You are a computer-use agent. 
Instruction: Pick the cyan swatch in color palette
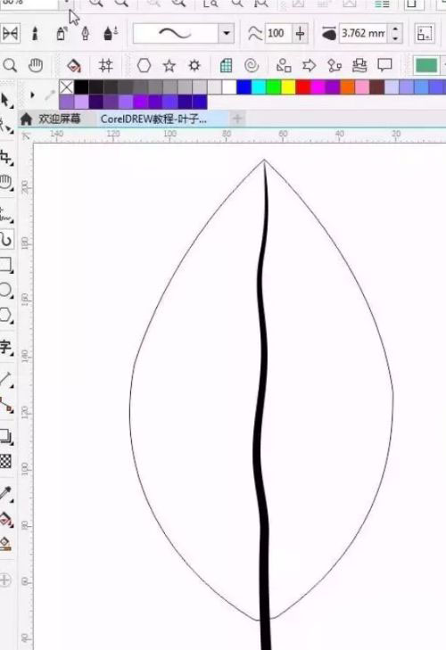pyautogui.click(x=259, y=87)
